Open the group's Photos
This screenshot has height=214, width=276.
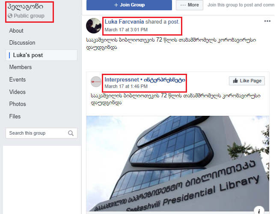pyautogui.click(x=18, y=104)
